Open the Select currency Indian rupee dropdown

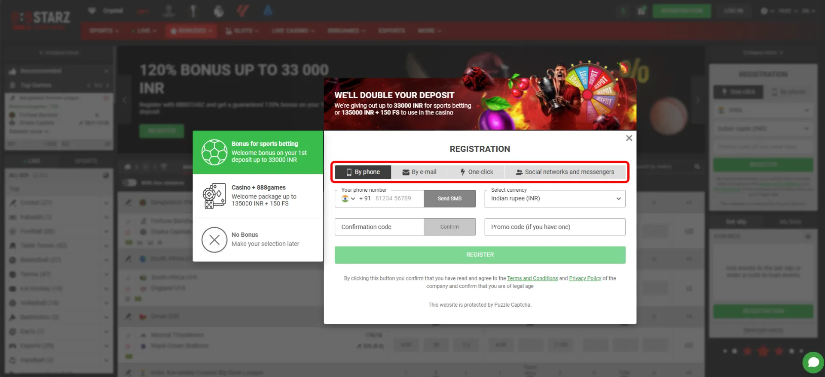pyautogui.click(x=555, y=199)
